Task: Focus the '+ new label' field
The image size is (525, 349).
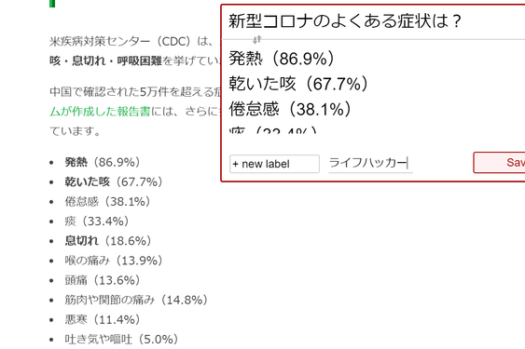Action: 274,164
